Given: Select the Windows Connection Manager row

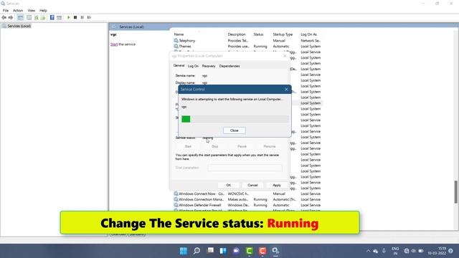Looking at the screenshot, I should click(x=247, y=199).
